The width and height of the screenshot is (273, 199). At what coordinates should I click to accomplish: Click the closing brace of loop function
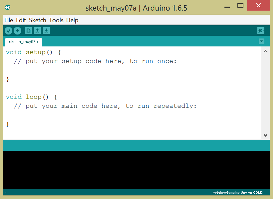8,124
